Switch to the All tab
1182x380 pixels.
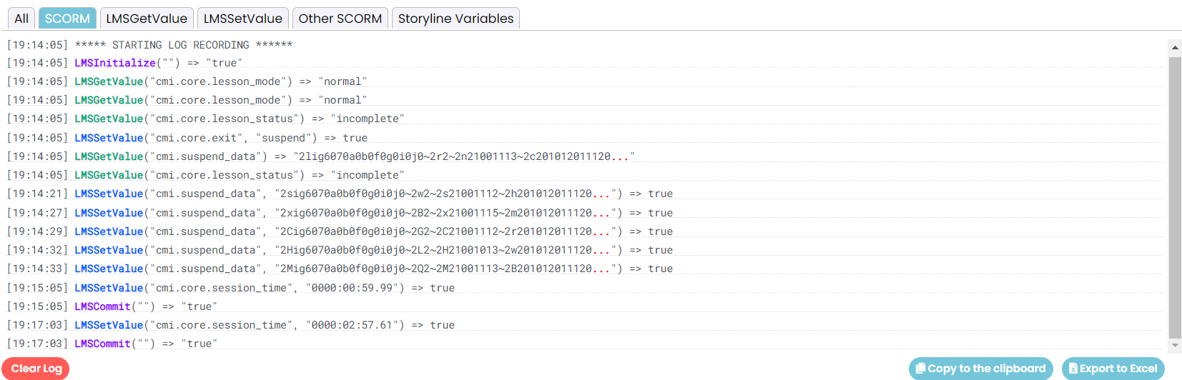point(21,19)
